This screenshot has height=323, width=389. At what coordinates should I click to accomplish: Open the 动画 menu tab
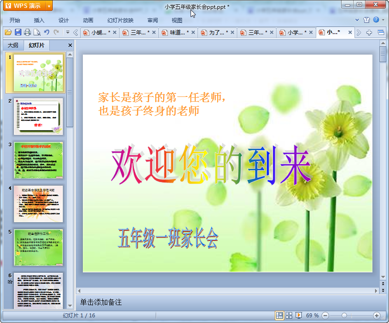coord(88,21)
